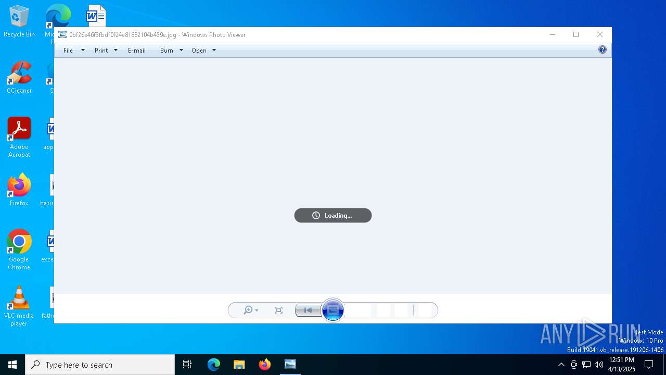This screenshot has width=666, height=375.
Task: Launch Firefox from the taskbar
Action: click(265, 365)
